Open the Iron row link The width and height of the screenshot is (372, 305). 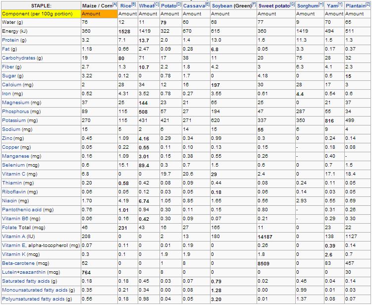6,94
